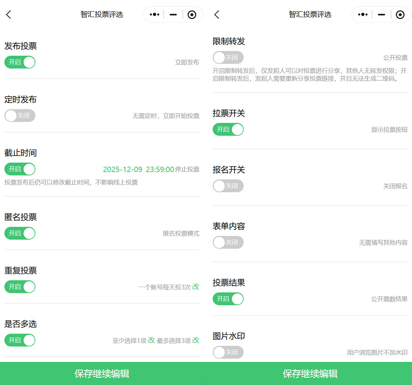Go back using the left panel's back arrow

(x=9, y=15)
